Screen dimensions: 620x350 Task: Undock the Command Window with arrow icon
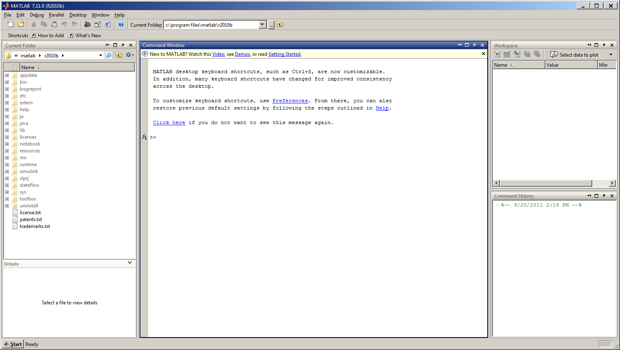pos(474,45)
